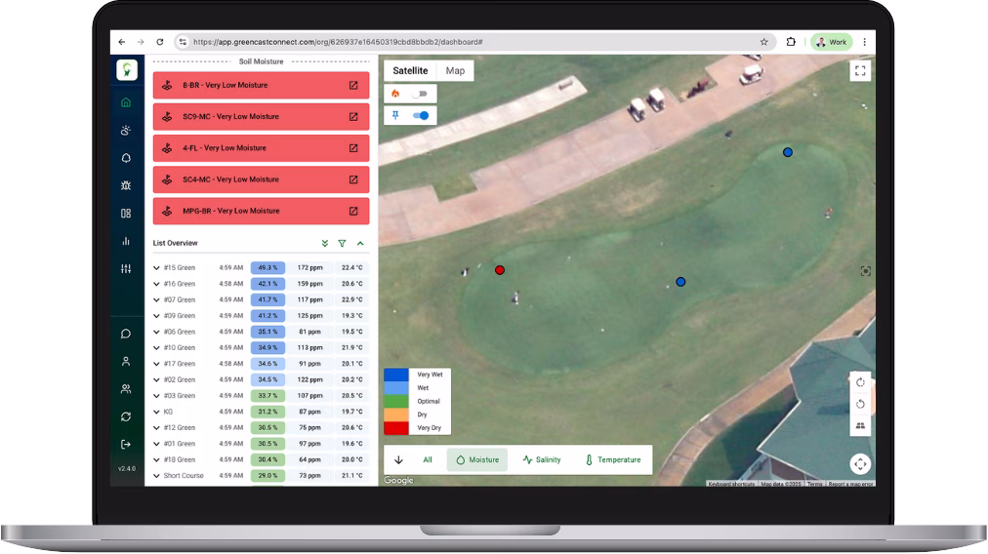Open the single user profile sidebar icon

[126, 361]
